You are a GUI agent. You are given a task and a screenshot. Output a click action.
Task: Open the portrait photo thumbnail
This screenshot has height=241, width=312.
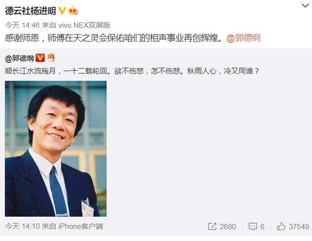[56, 149]
